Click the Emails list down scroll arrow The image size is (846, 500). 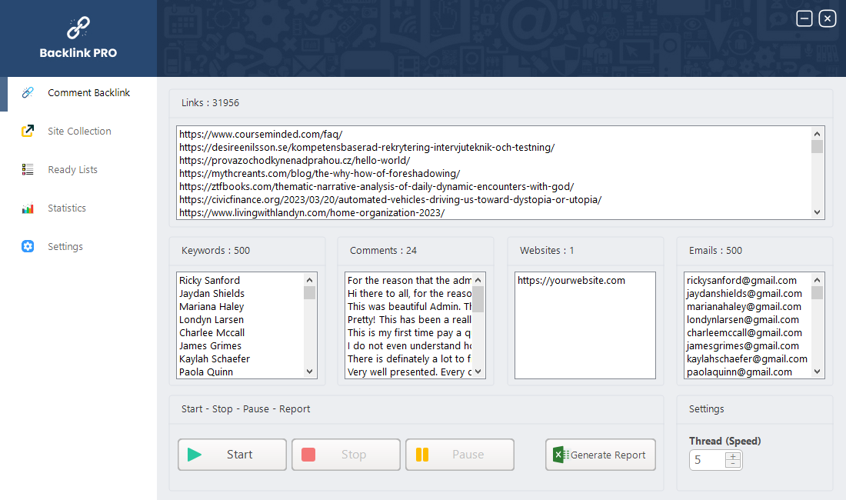point(818,372)
